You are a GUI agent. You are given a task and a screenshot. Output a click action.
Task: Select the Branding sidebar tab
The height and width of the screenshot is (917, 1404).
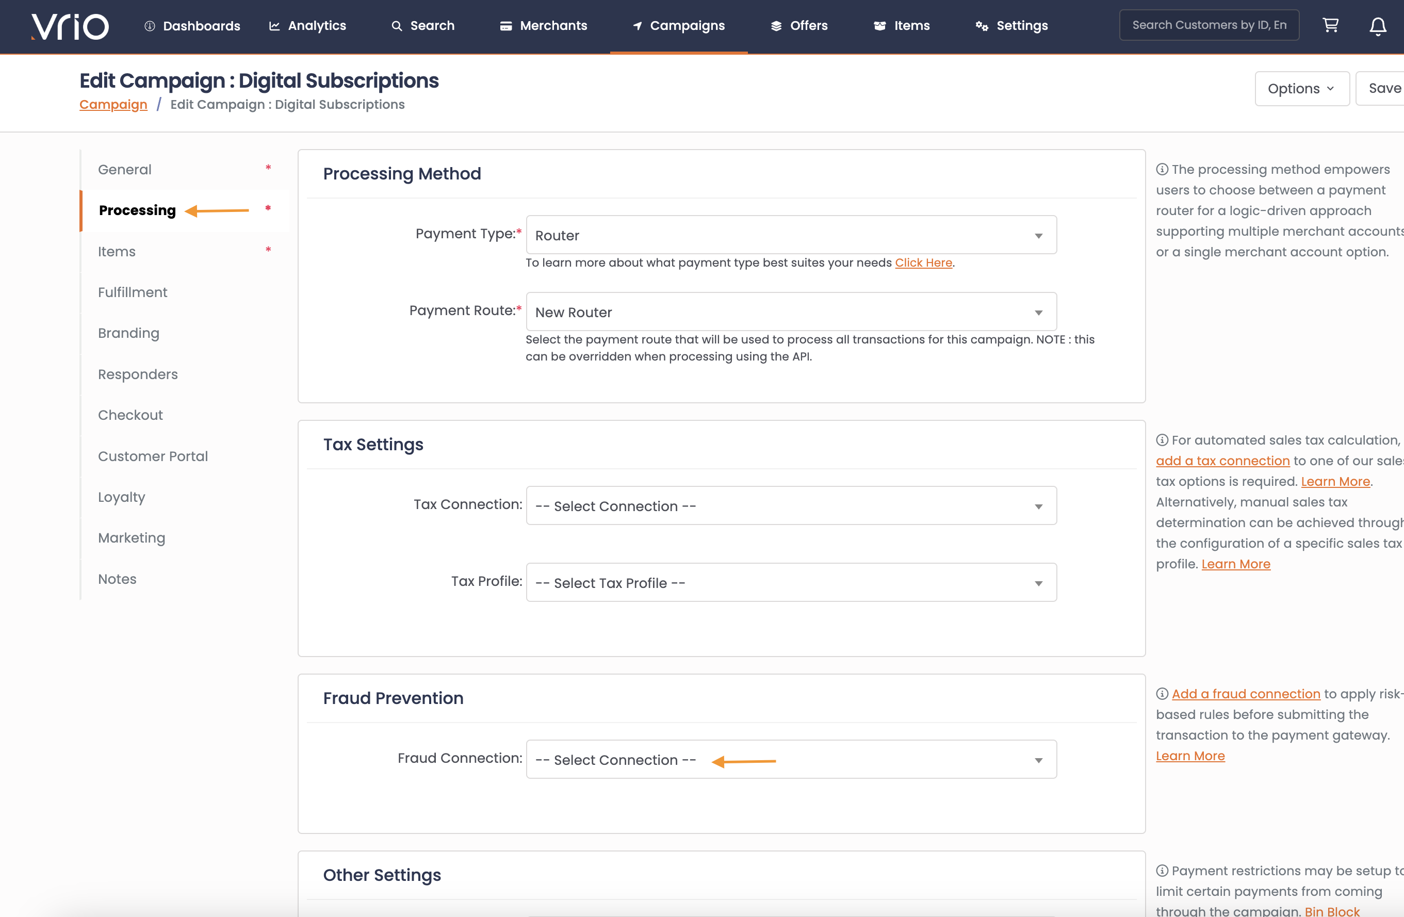(x=185, y=333)
